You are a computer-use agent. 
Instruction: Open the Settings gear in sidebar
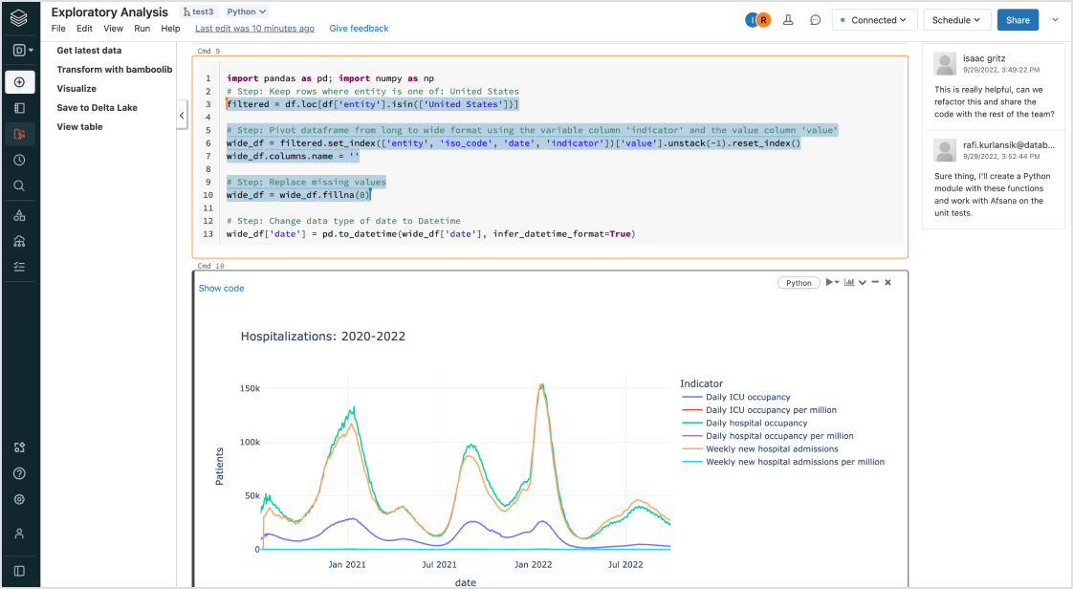coord(19,499)
